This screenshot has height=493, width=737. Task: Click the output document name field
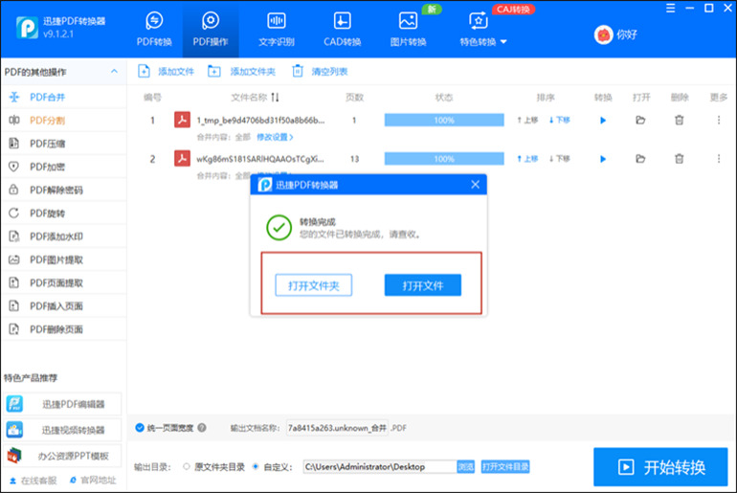[x=338, y=428]
